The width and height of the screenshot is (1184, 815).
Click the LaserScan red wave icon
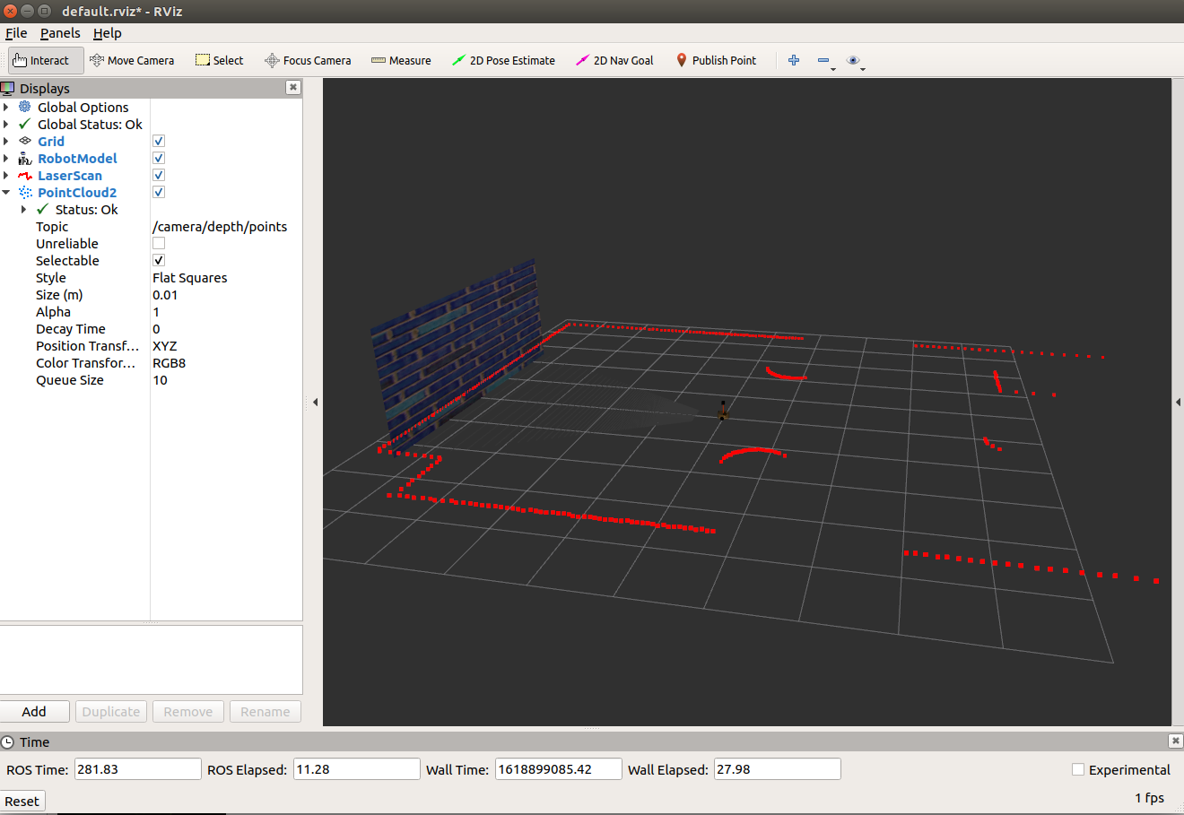pyautogui.click(x=25, y=176)
